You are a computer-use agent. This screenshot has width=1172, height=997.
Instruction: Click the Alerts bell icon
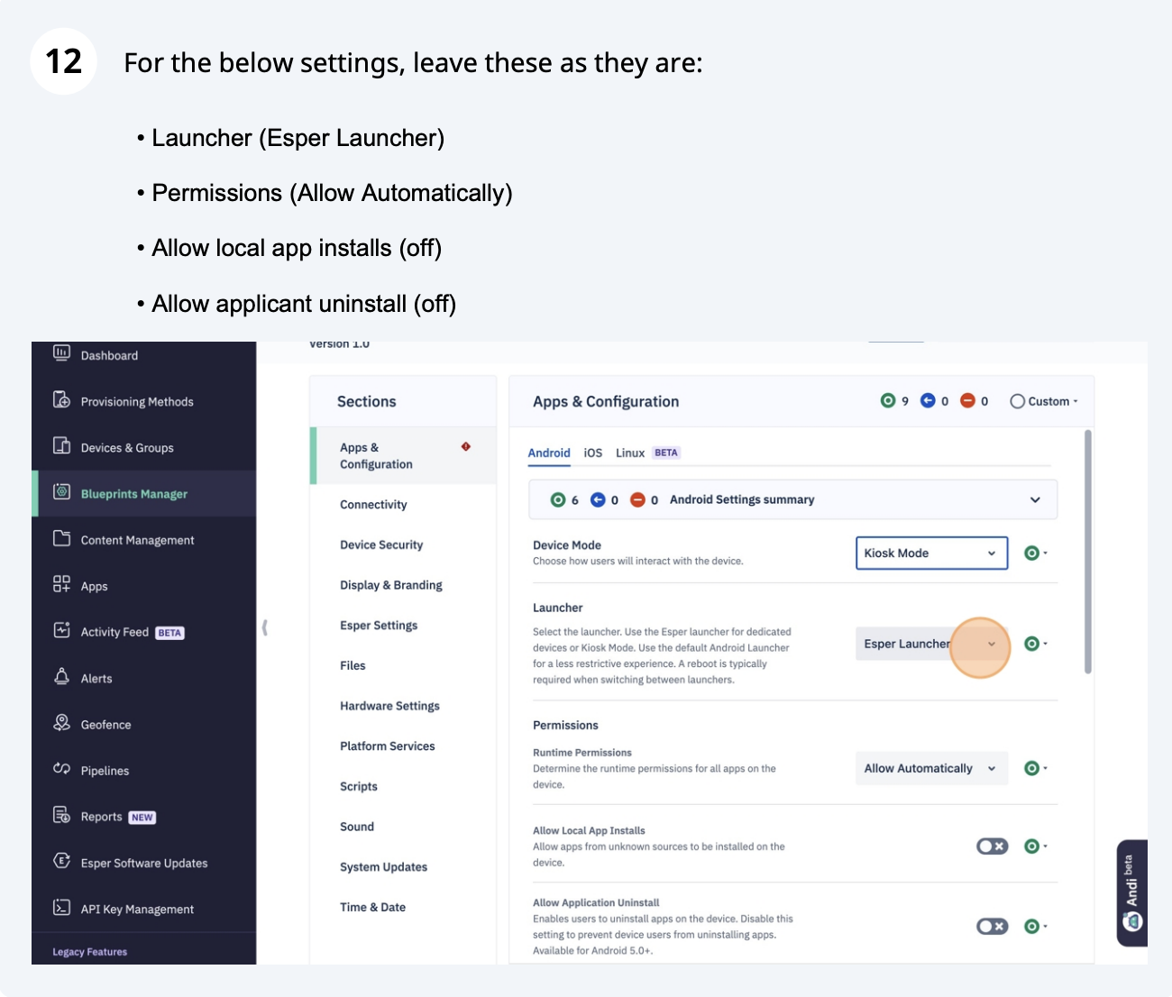(61, 677)
